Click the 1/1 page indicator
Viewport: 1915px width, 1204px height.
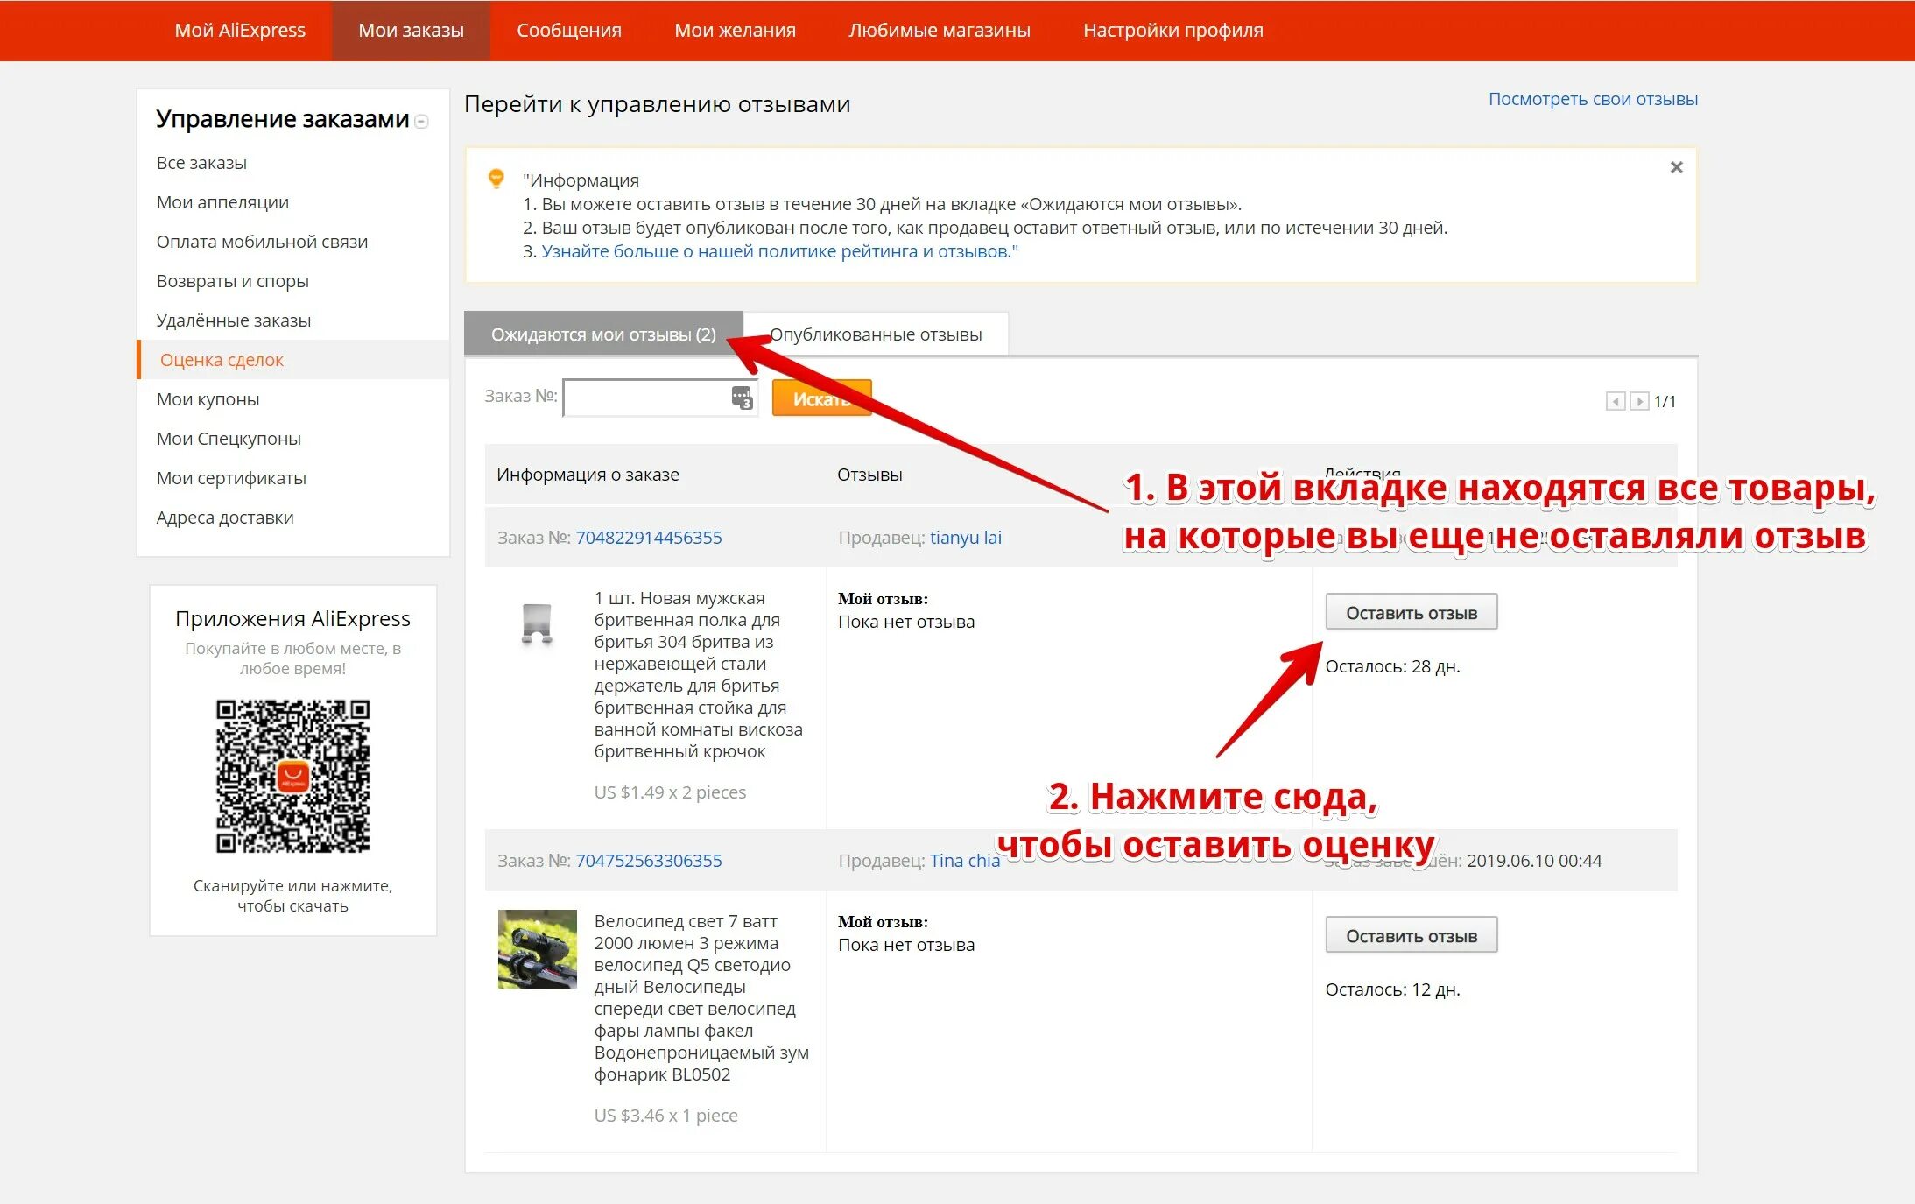[x=1665, y=401]
